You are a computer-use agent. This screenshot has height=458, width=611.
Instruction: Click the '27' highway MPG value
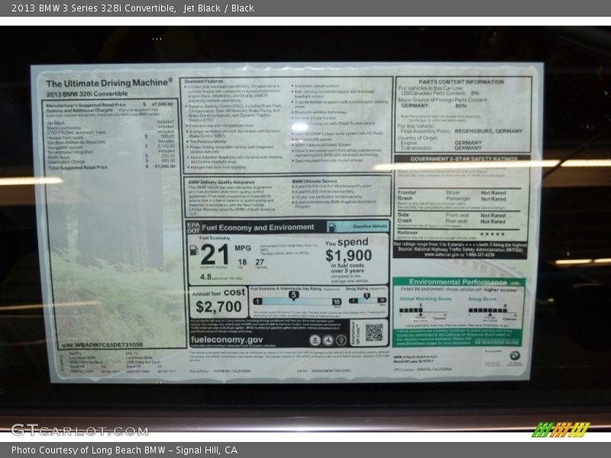[260, 262]
